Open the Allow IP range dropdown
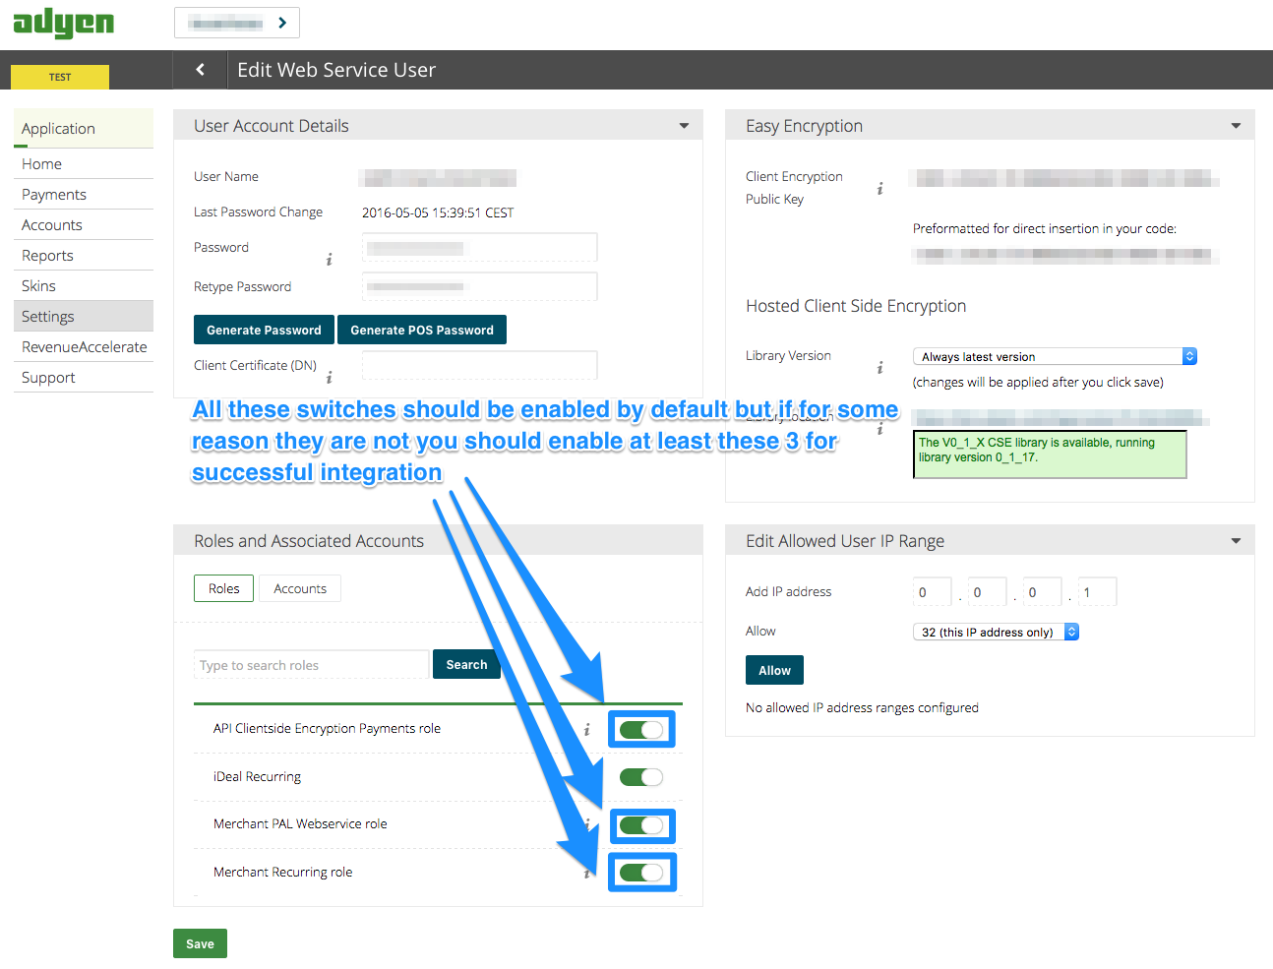 pyautogui.click(x=996, y=633)
